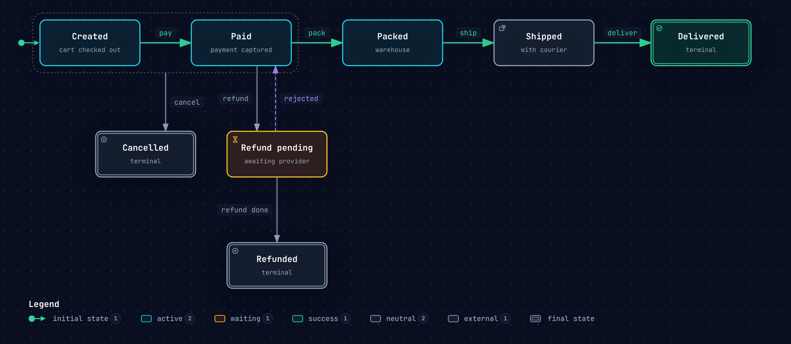Viewport: 791px width, 344px height.
Task: Click the hourglass icon on Refund pending
Action: click(235, 139)
